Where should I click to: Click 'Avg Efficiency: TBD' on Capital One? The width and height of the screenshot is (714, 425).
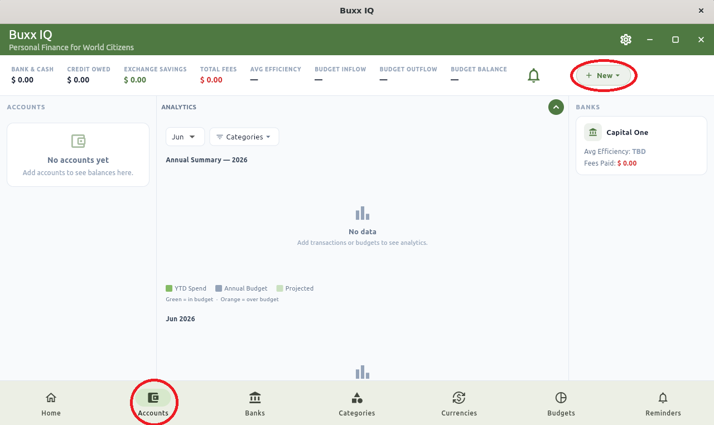click(615, 152)
